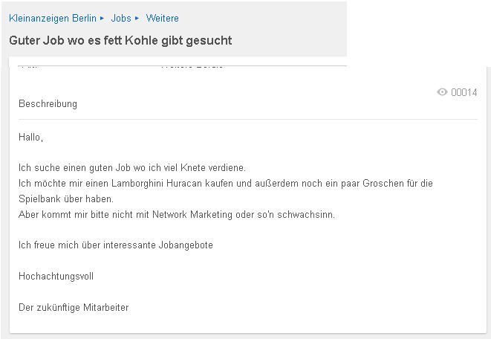491x342 pixels.
Task: Click the signature 'Der zukünftige Mitarbeiter'
Action: click(x=74, y=307)
